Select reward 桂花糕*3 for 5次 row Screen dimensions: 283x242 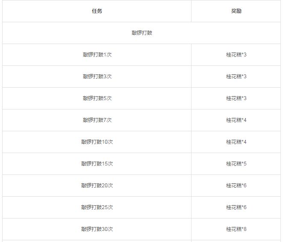pyautogui.click(x=236, y=98)
